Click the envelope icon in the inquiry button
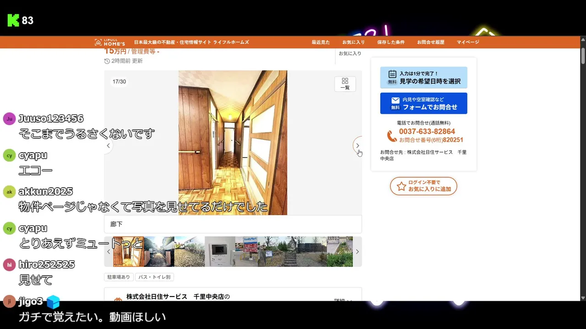This screenshot has width=586, height=329. click(396, 100)
